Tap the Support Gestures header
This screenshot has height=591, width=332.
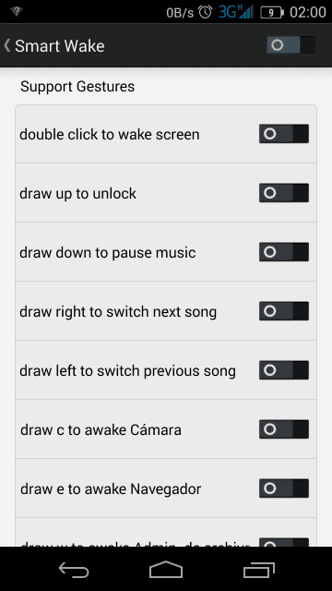click(77, 86)
